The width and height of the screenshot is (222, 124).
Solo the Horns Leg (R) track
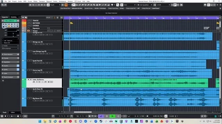(31, 70)
